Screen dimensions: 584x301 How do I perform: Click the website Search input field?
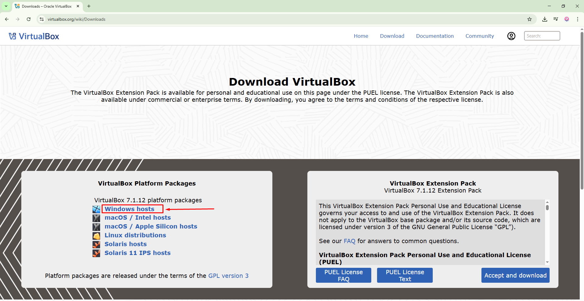(x=542, y=36)
